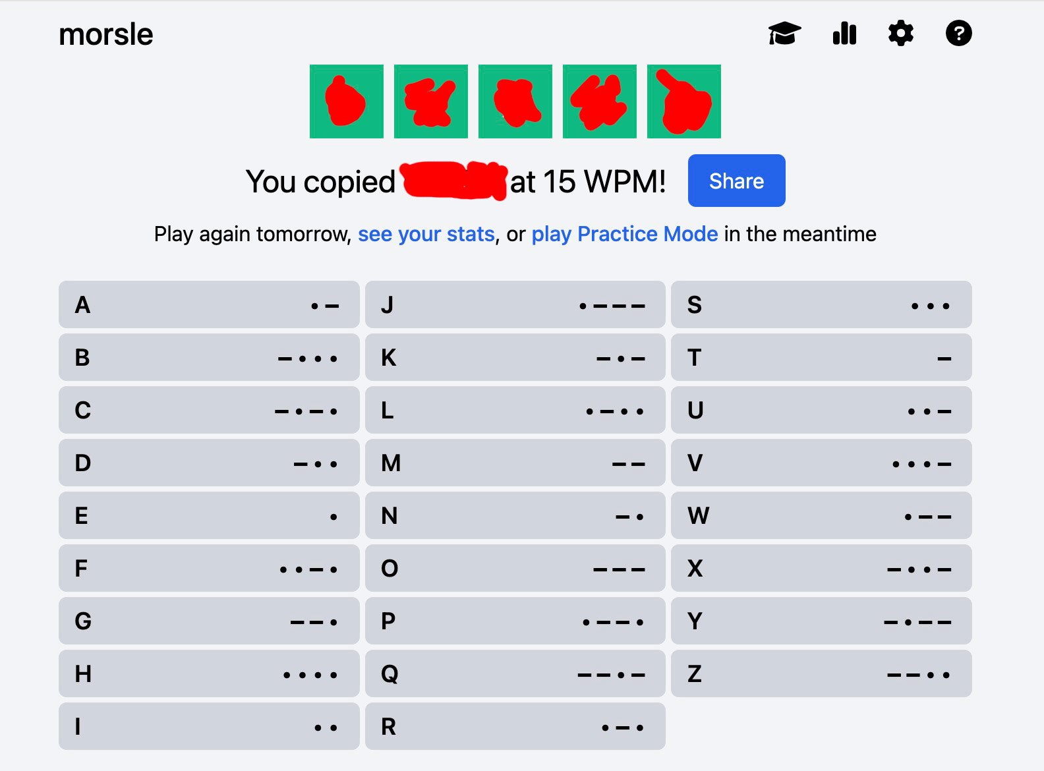
Task: Play the letter E Morse key
Action: click(209, 515)
